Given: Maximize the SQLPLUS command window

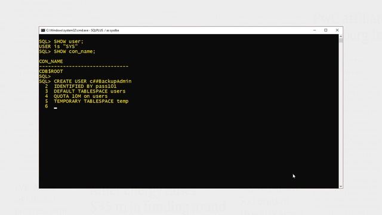Looking at the screenshot, I should coord(326,30).
